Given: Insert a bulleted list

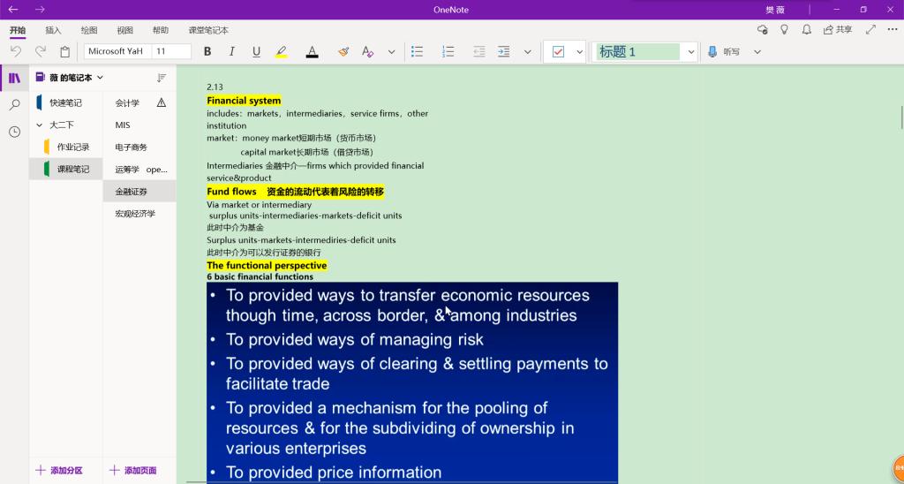Looking at the screenshot, I should (x=418, y=52).
